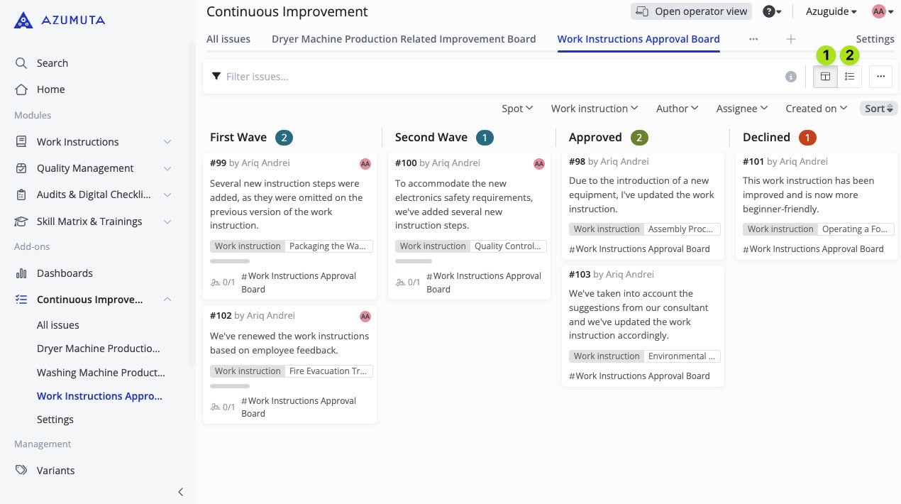Click the filter info icon
Screen dimensions: 901x504
tap(791, 77)
